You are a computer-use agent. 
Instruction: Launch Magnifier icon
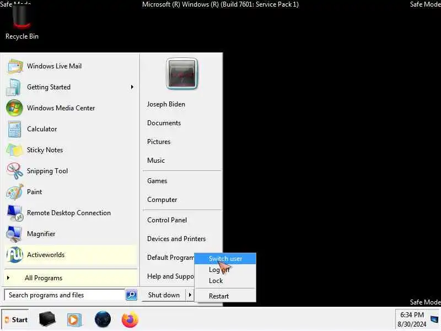point(14,234)
